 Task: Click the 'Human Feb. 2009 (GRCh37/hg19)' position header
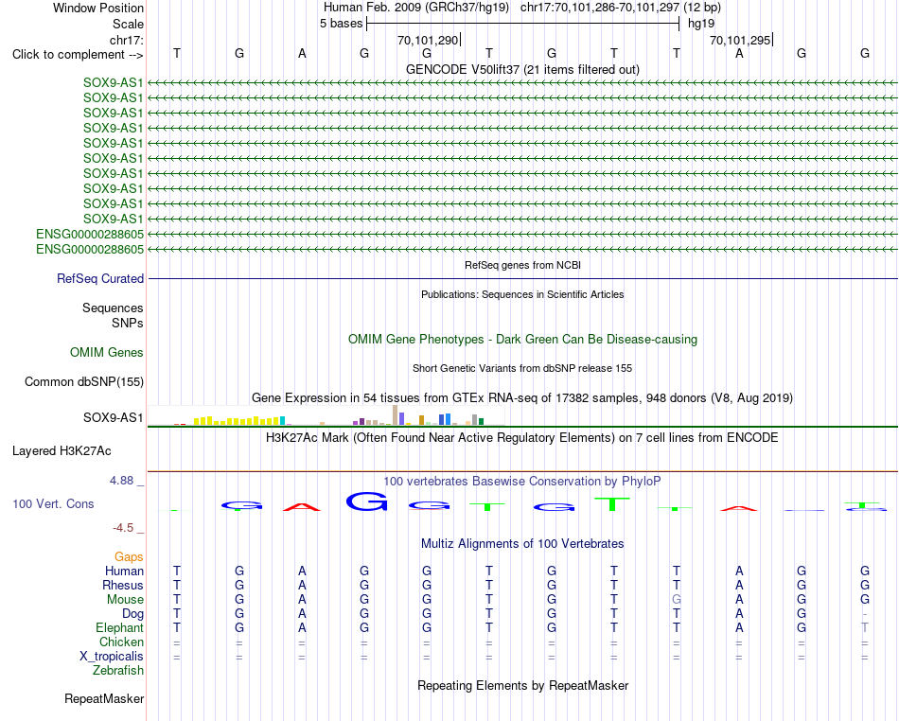tap(416, 8)
